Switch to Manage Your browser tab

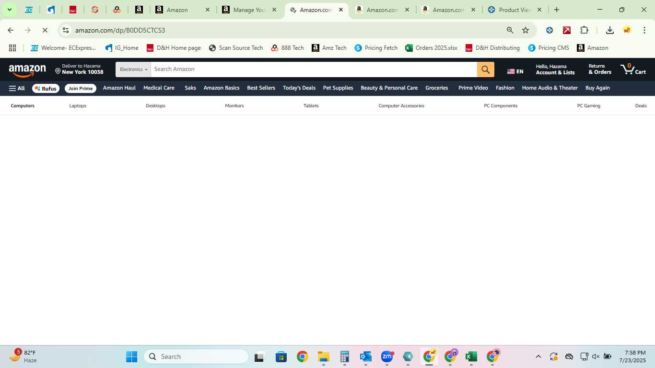tap(249, 10)
